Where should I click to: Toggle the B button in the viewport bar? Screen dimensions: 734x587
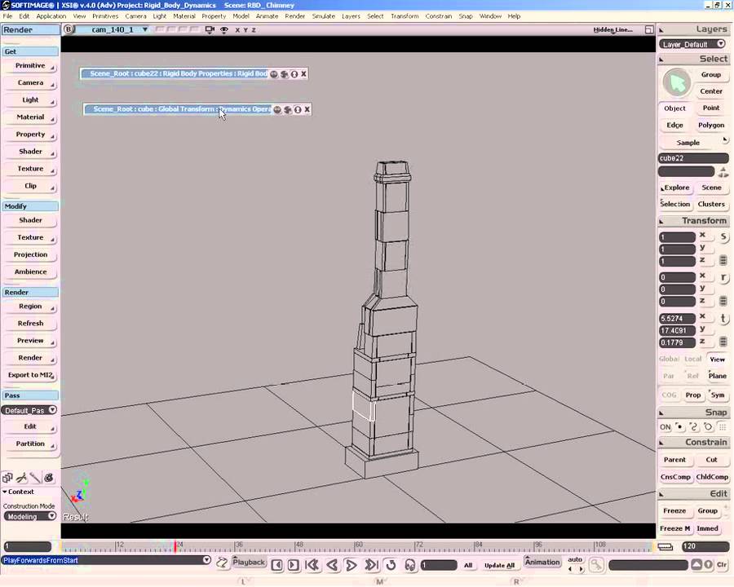[69, 29]
